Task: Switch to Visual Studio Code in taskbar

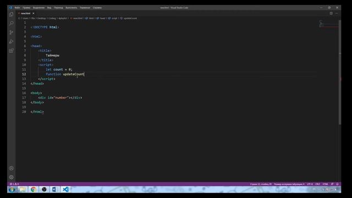Action: click(x=65, y=189)
